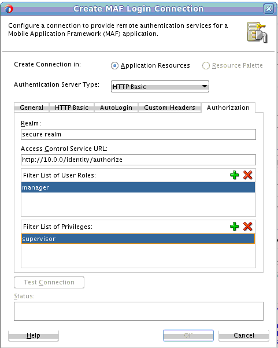Show the Custom Headers tab
Viewport: 278px width, 348px height.
coord(169,108)
